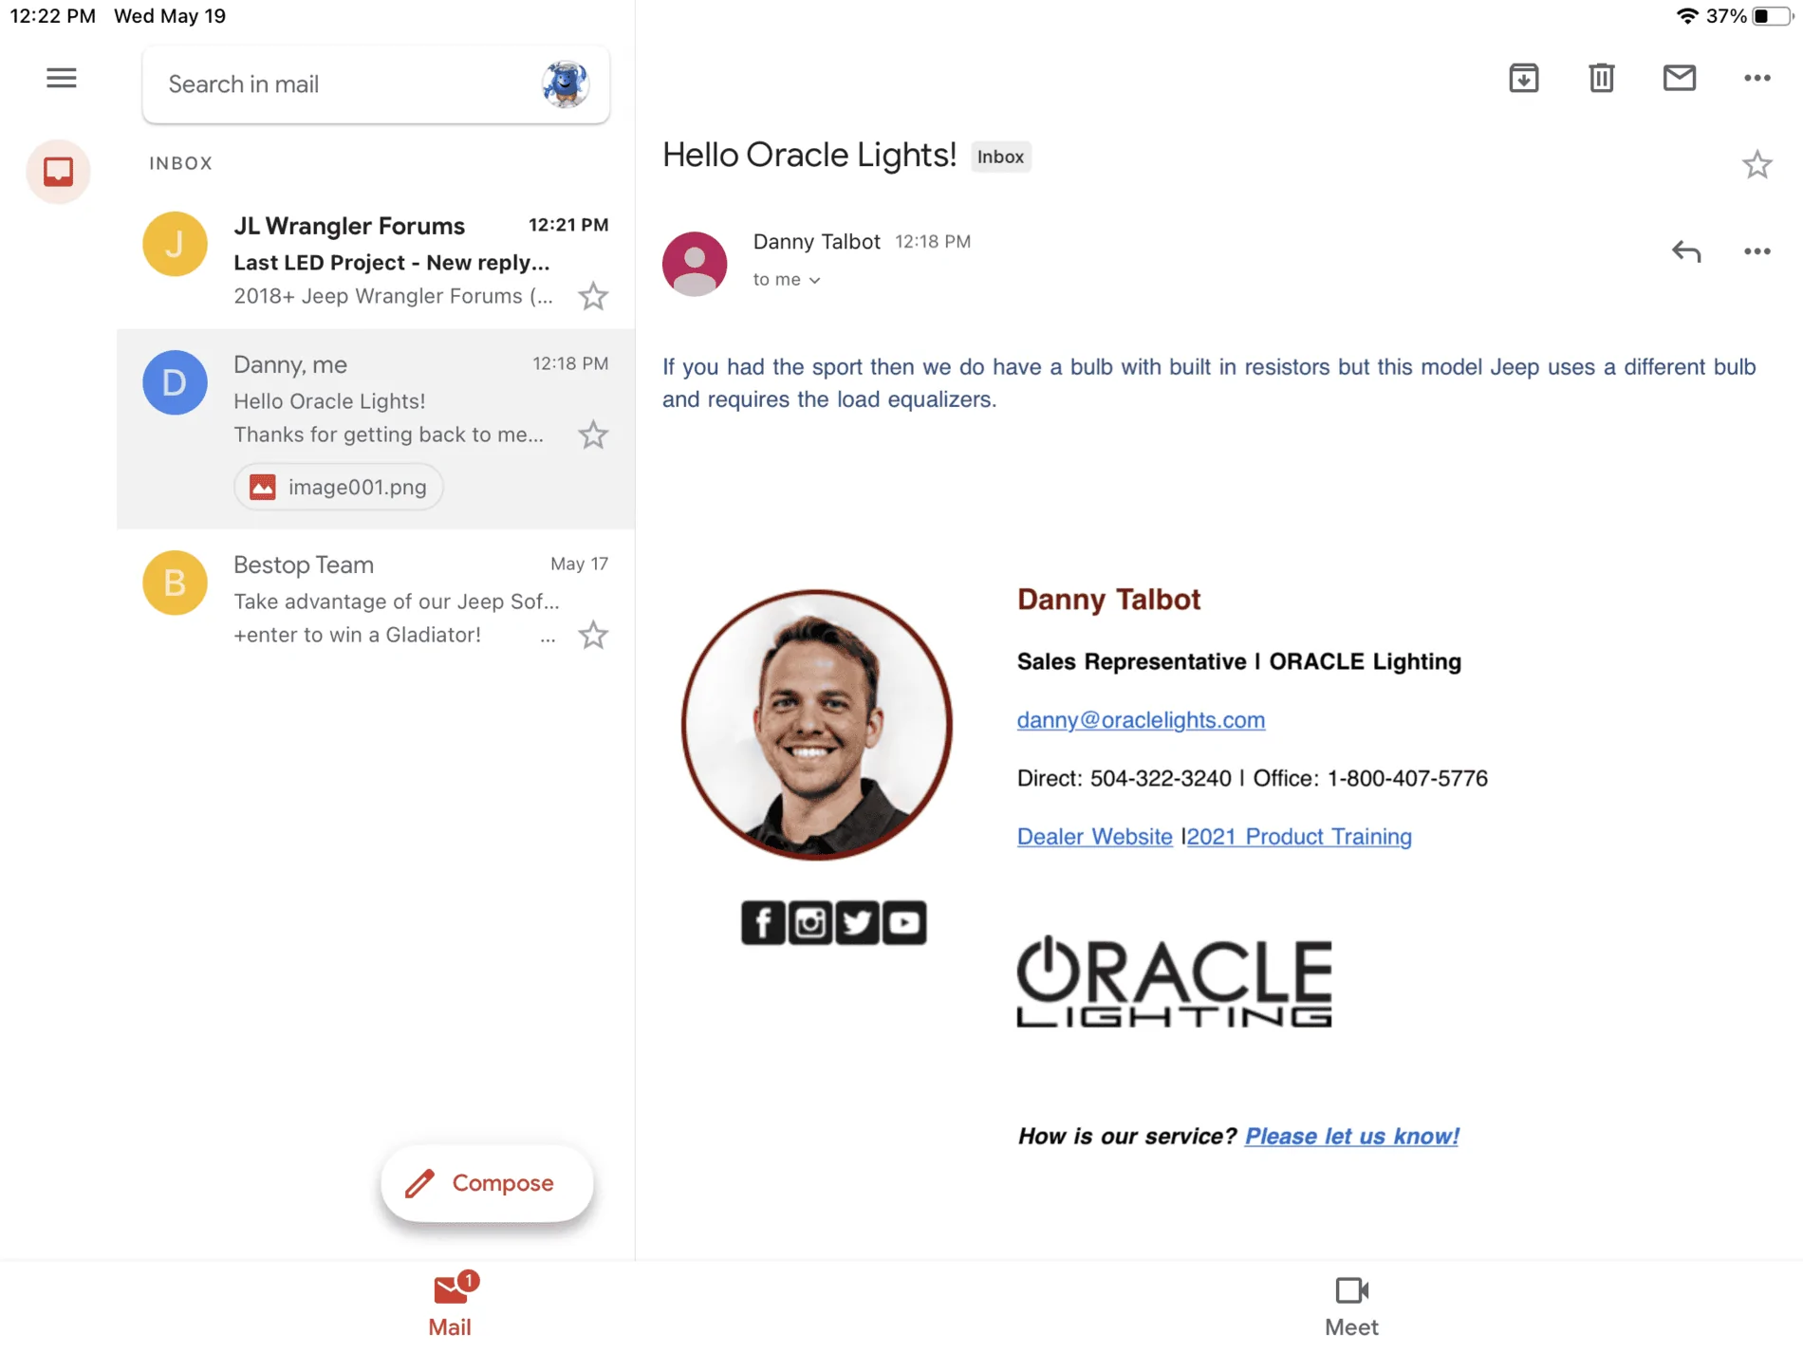Tap 'Last LED Project - New reply...' subject

point(392,263)
